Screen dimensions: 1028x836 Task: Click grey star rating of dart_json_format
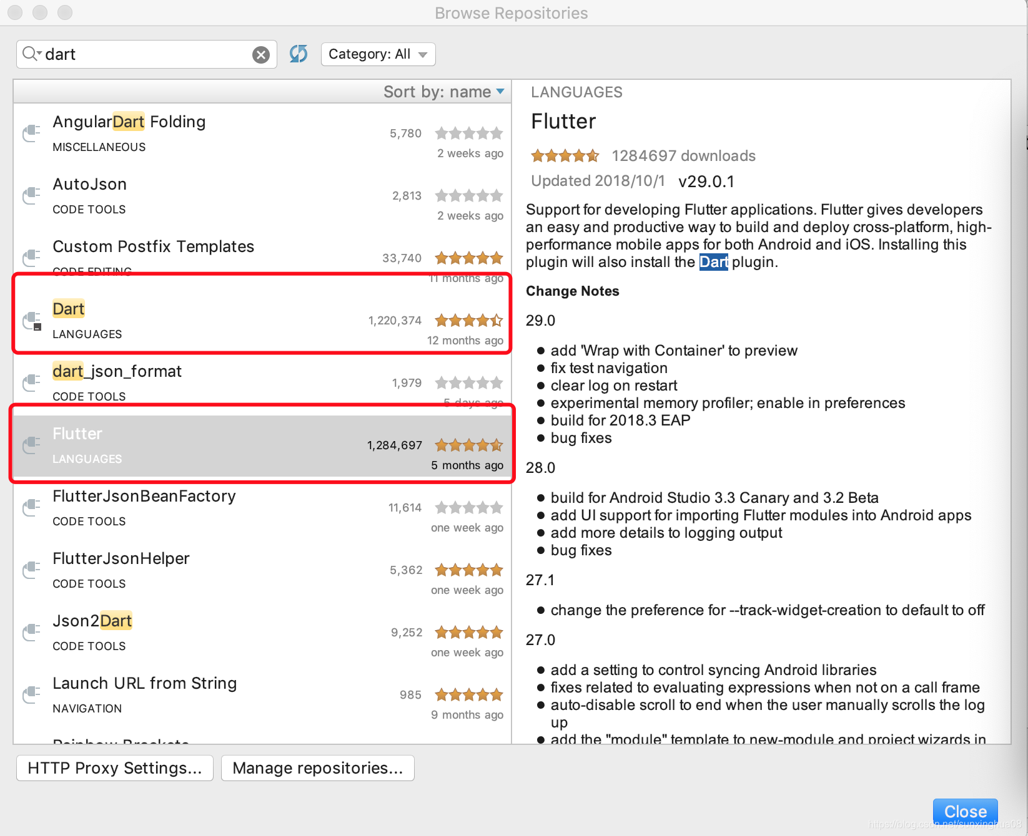(469, 383)
